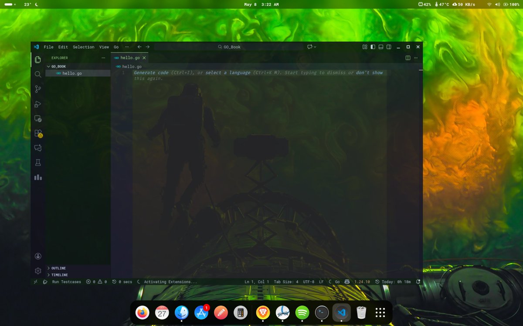Image resolution: width=523 pixels, height=326 pixels.
Task: Open Spotify from the dock
Action: (x=302, y=313)
